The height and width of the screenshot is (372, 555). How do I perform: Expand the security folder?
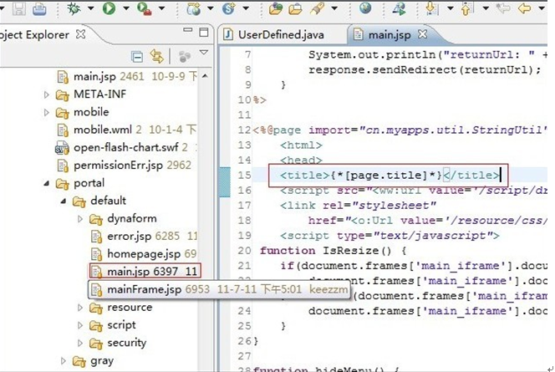[x=80, y=343]
